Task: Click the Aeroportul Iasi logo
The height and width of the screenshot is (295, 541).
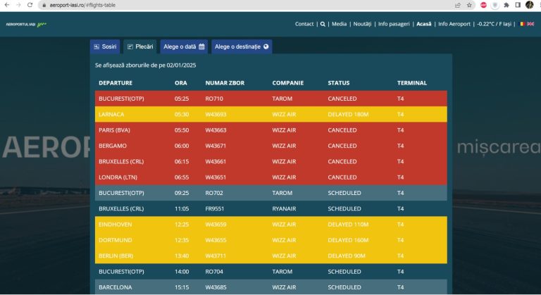Action: [x=26, y=25]
